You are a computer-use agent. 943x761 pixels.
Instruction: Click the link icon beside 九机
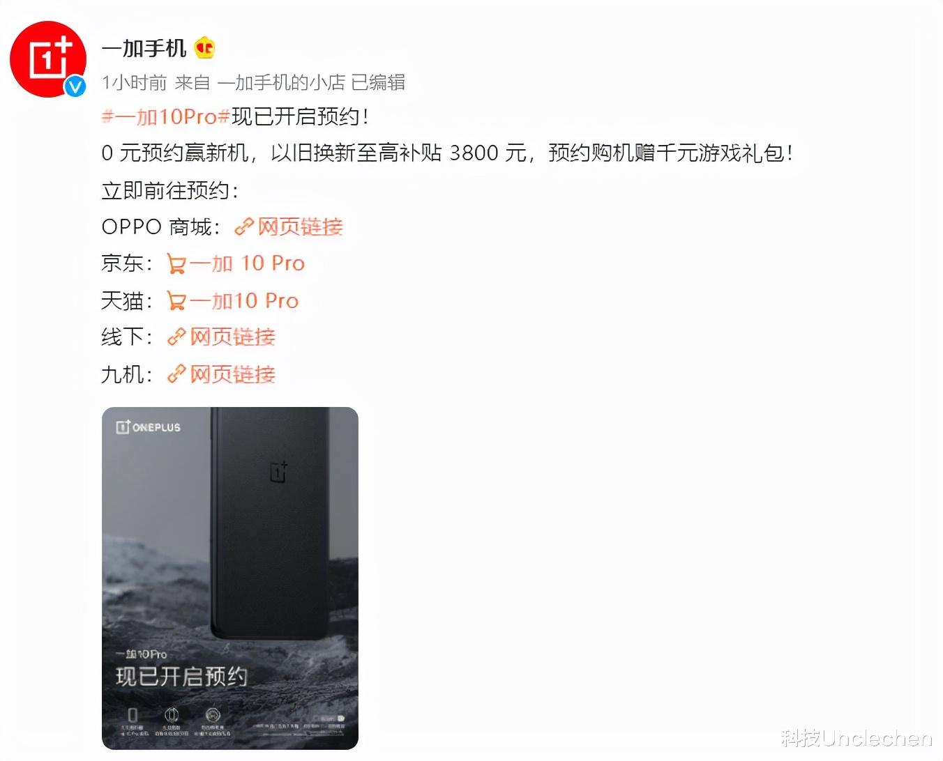point(176,374)
